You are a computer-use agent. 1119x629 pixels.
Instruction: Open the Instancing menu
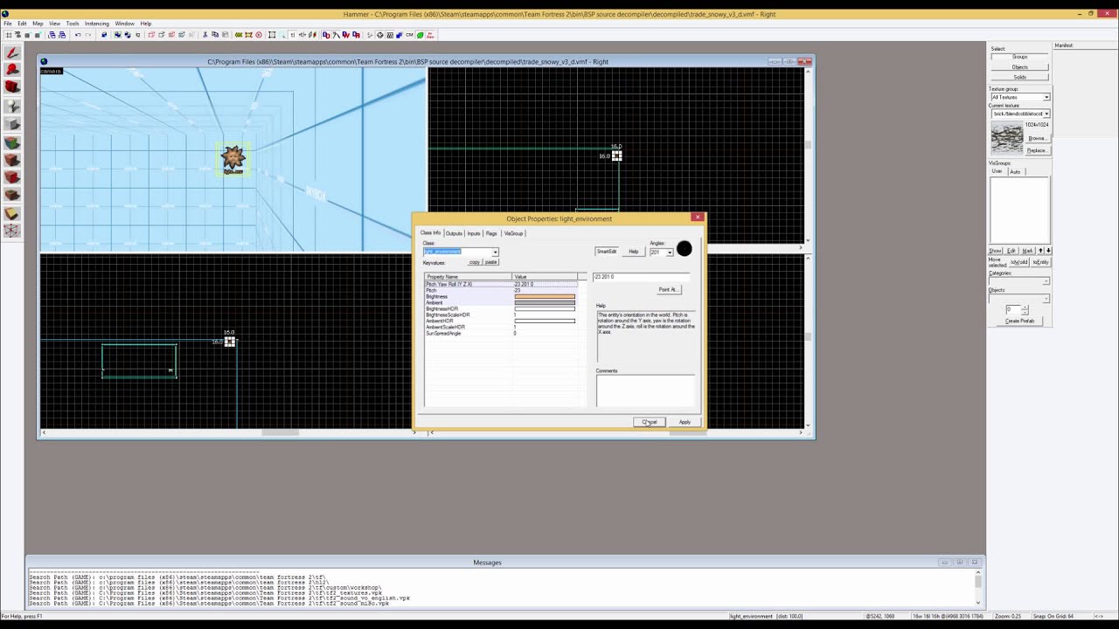tap(97, 24)
